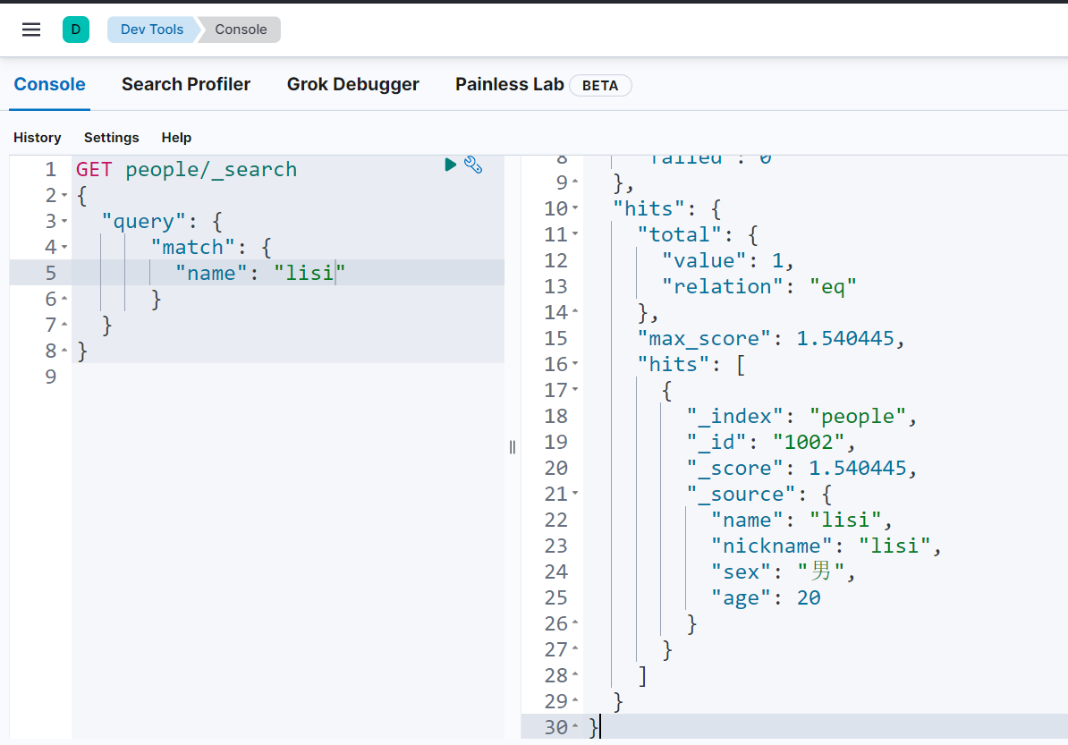Open the hamburger navigation menu

click(31, 30)
